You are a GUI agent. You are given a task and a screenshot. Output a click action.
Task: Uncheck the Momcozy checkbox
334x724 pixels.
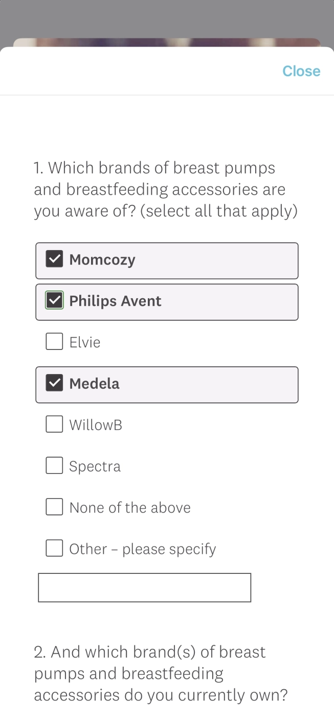point(54,259)
